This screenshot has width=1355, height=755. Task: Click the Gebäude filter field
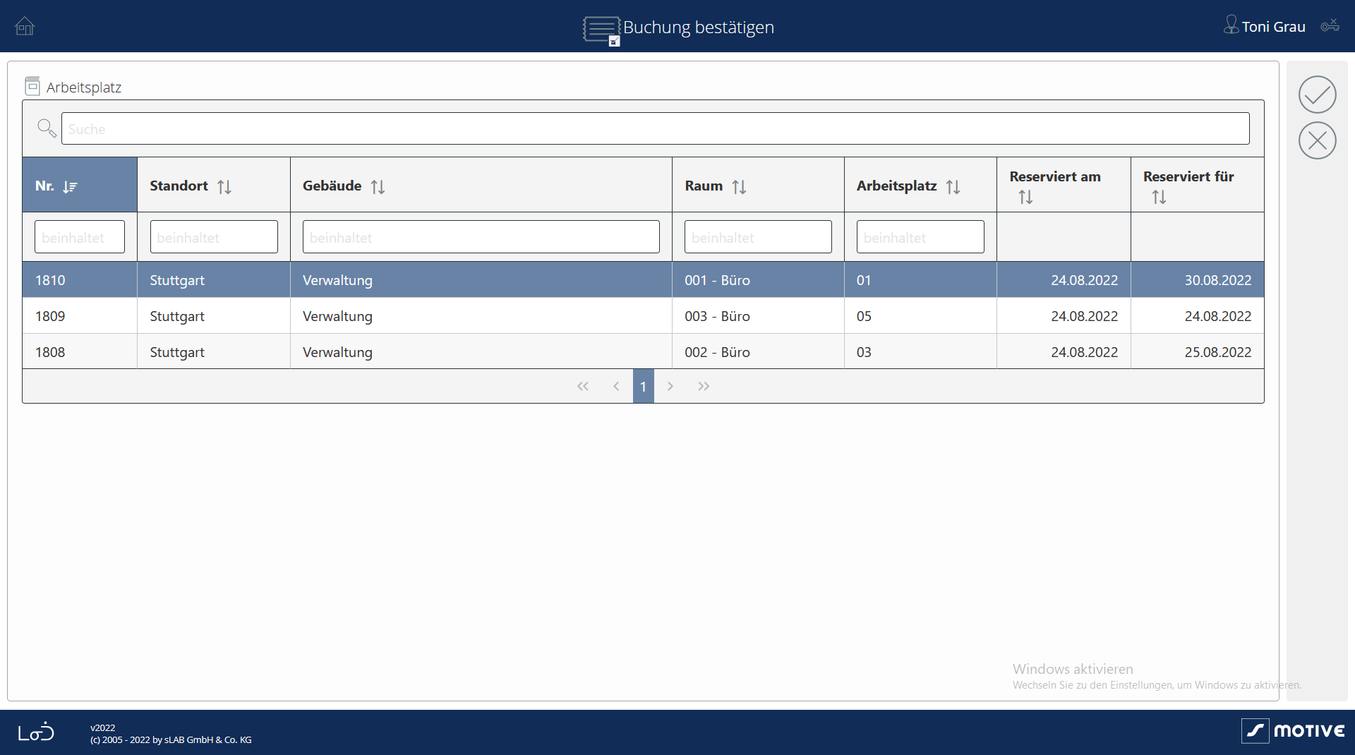[x=481, y=237]
